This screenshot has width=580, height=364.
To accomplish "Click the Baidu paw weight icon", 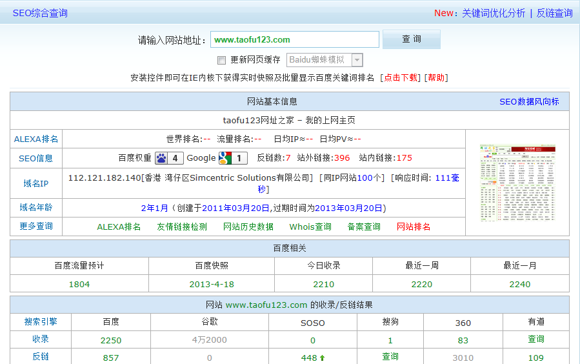I will pyautogui.click(x=169, y=158).
